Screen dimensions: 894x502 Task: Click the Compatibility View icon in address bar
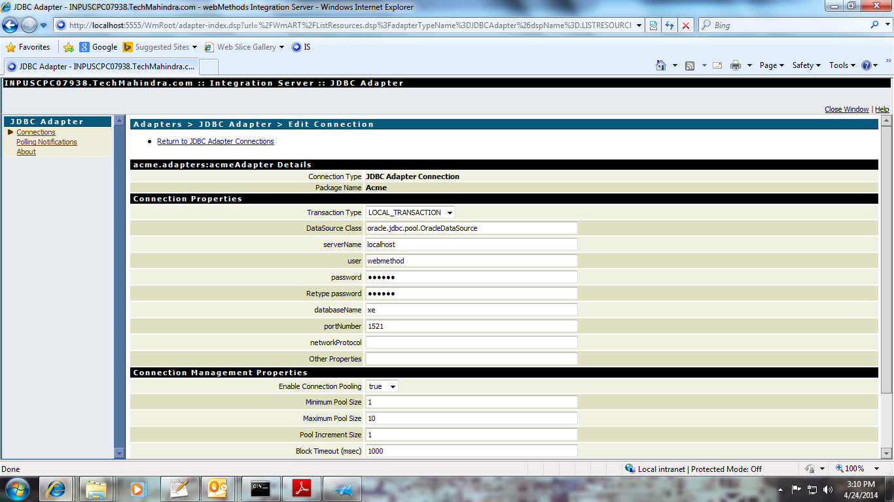pyautogui.click(x=653, y=25)
